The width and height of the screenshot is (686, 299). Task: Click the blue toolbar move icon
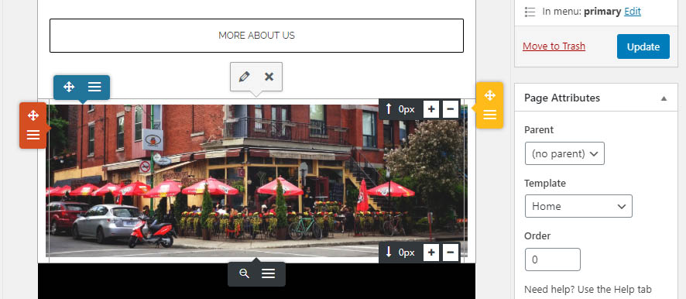tap(69, 87)
